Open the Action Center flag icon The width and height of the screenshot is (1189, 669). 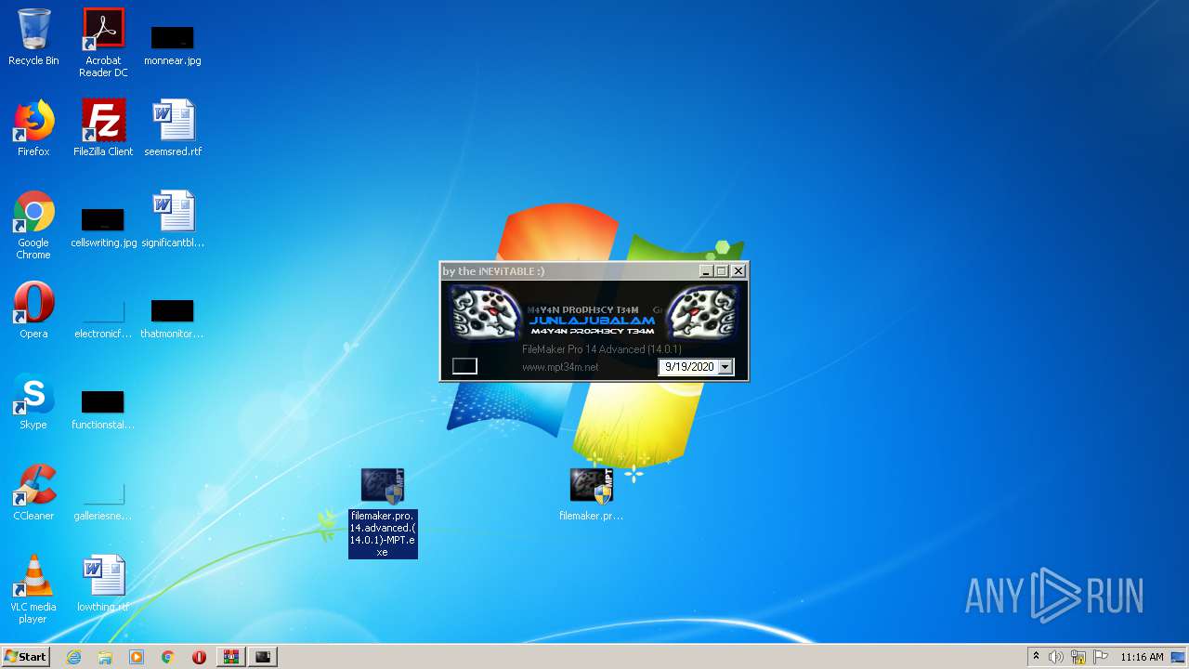tap(1101, 657)
